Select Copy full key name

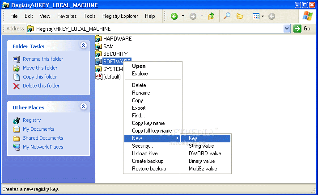153,131
